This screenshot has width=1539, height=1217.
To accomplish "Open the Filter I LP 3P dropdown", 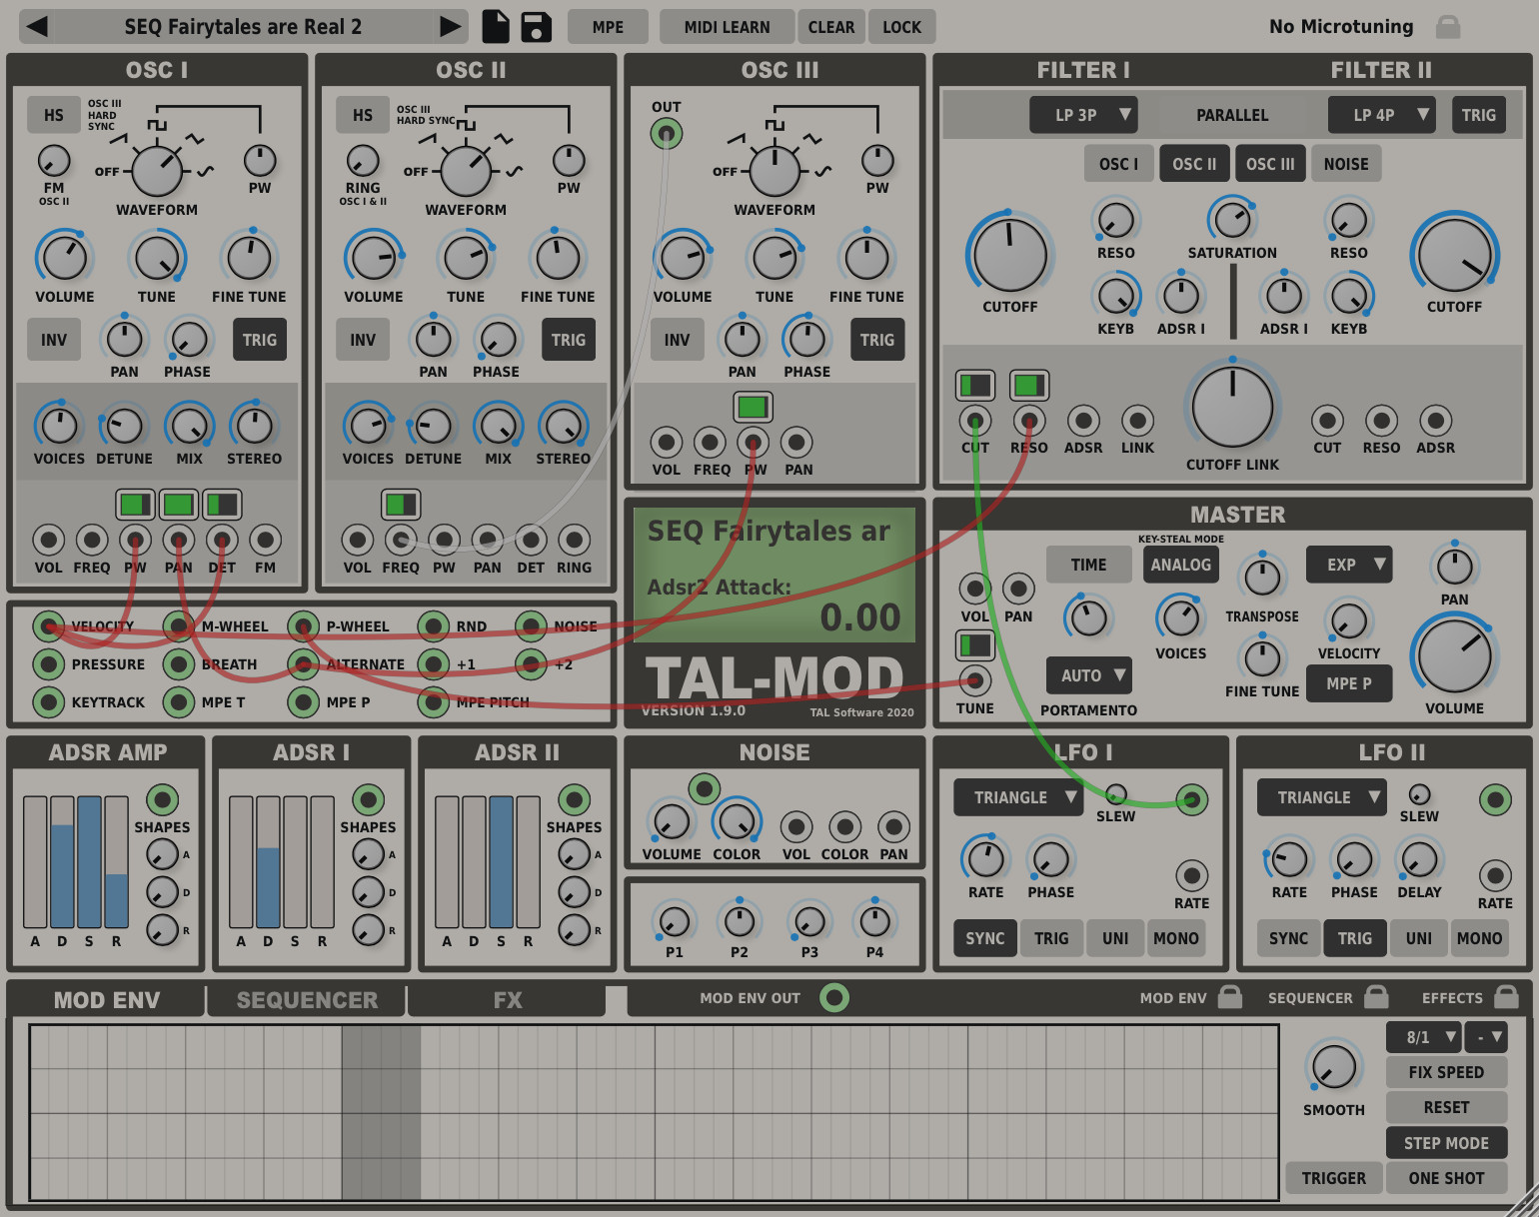I will 1083,114.
